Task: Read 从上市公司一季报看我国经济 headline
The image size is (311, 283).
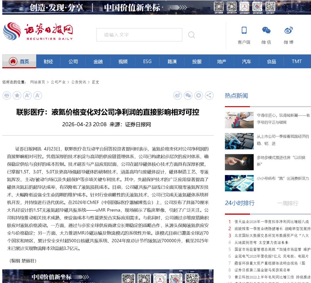Action: [x=283, y=140]
